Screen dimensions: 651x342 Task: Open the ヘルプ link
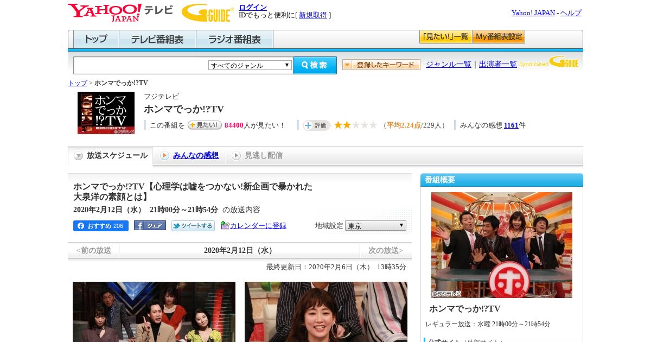click(x=571, y=13)
